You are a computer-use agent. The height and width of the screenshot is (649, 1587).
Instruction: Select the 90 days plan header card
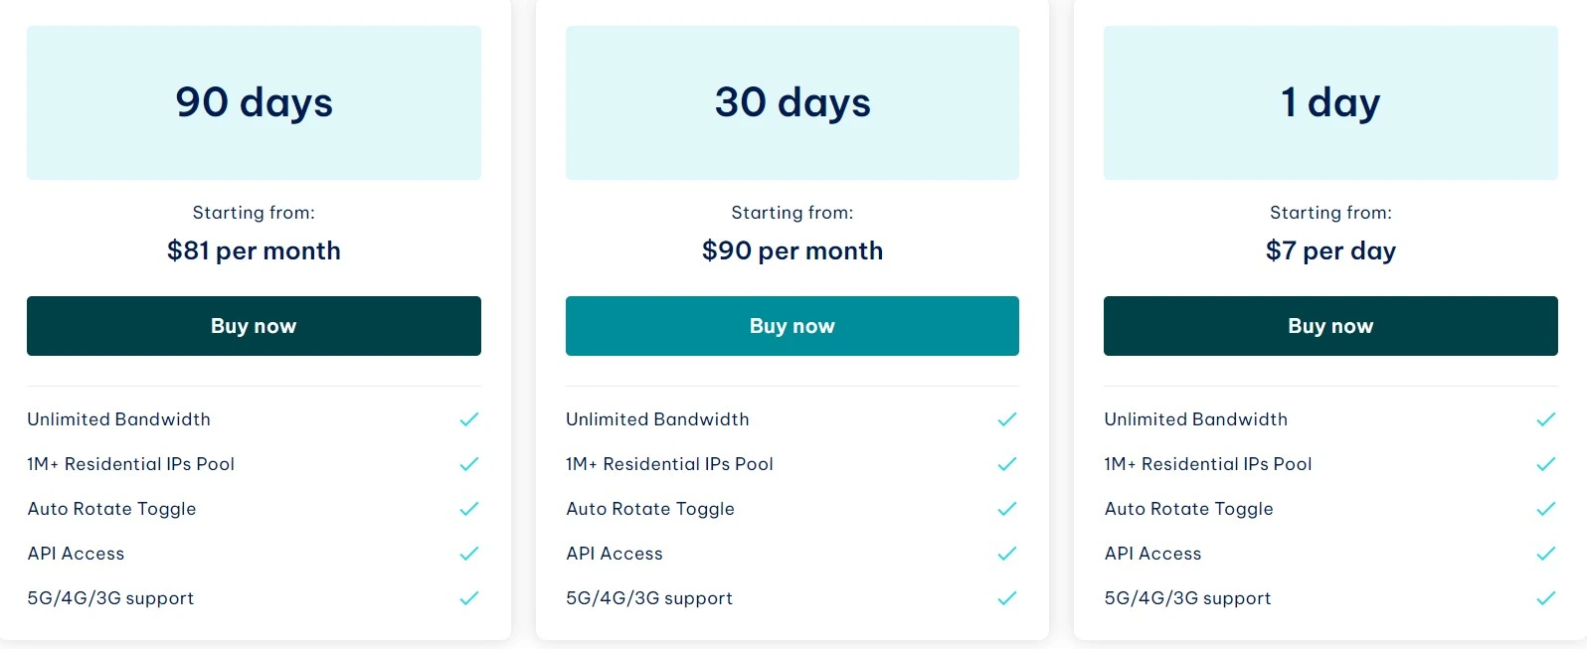tap(254, 102)
